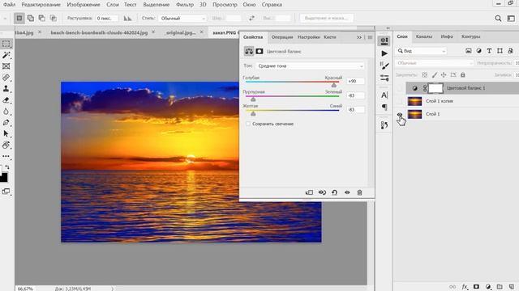
Task: Open the Properties panel icon in side dock
Action: tap(384, 41)
